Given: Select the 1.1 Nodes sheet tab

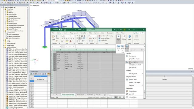Looking at the screenshot, I should (x=90, y=95).
